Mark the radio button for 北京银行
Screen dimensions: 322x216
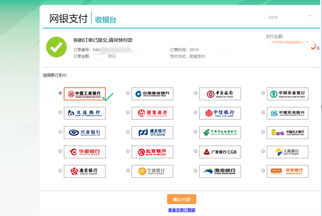[x=128, y=151]
